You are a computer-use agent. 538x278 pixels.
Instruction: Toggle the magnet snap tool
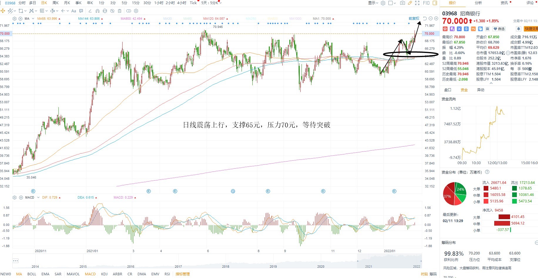click(x=98, y=11)
